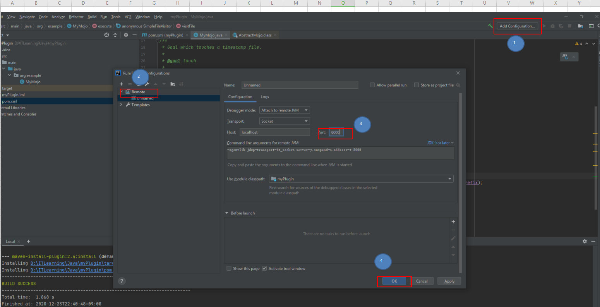Open the Debugger mode dropdown

[285, 110]
